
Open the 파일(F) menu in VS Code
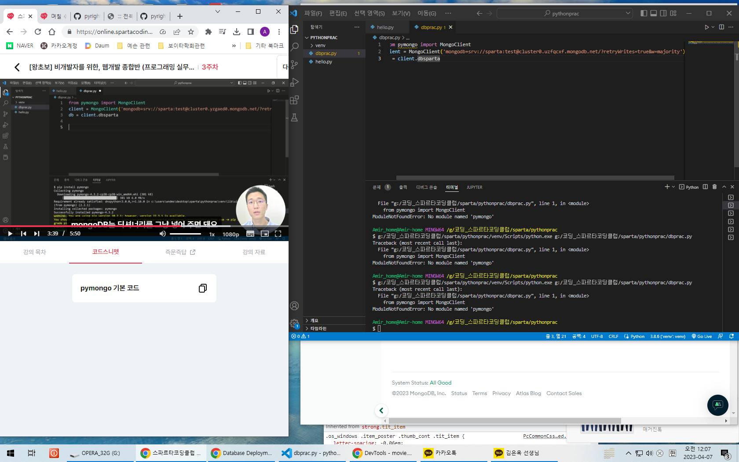313,13
